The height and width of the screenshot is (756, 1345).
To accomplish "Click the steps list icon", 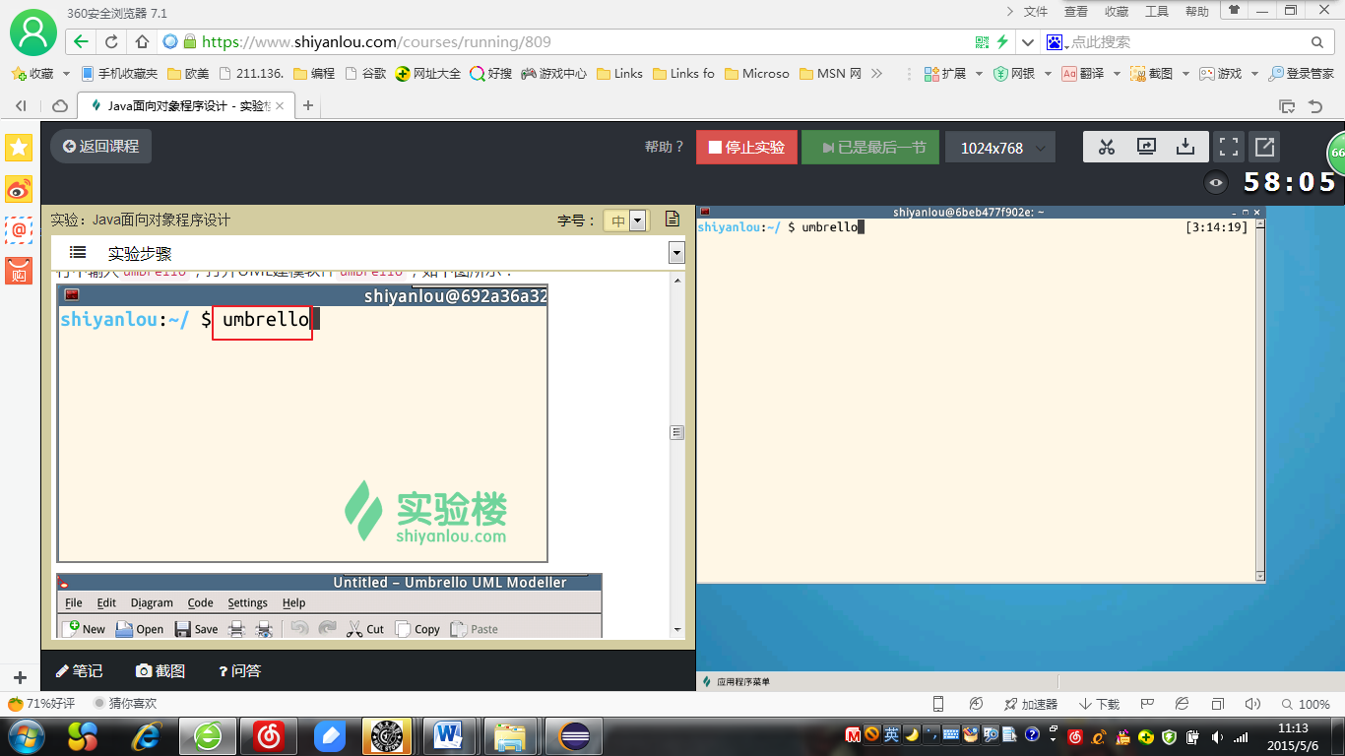I will [x=78, y=252].
